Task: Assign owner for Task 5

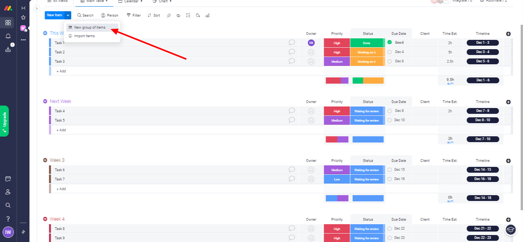Action: [x=311, y=120]
